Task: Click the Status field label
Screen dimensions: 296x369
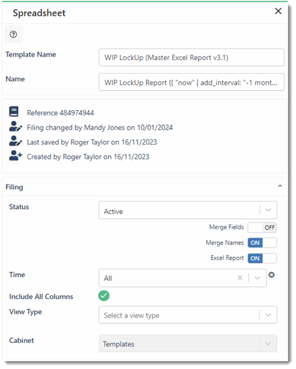Action: point(19,207)
